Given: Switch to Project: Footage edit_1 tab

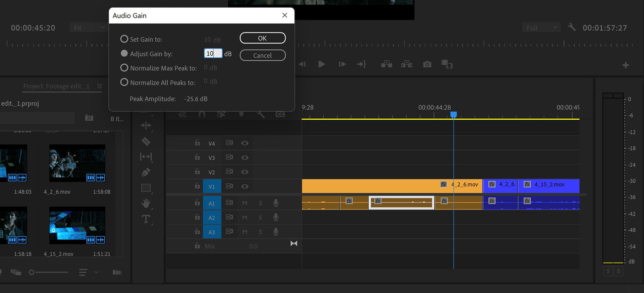Looking at the screenshot, I should click(56, 86).
